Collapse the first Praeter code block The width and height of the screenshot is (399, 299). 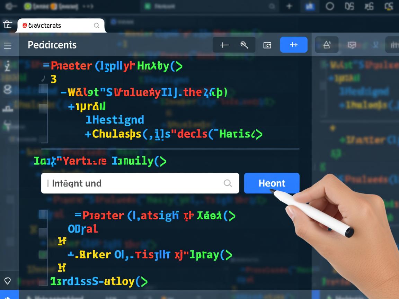46,65
